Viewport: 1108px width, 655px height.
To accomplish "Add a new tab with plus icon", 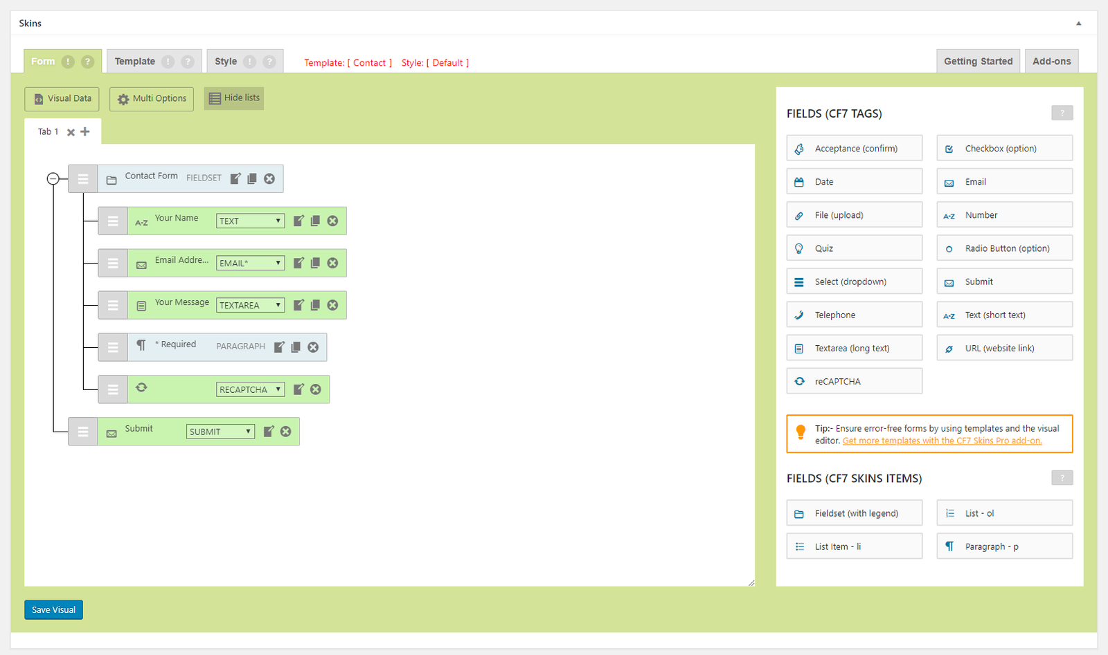I will click(x=85, y=131).
